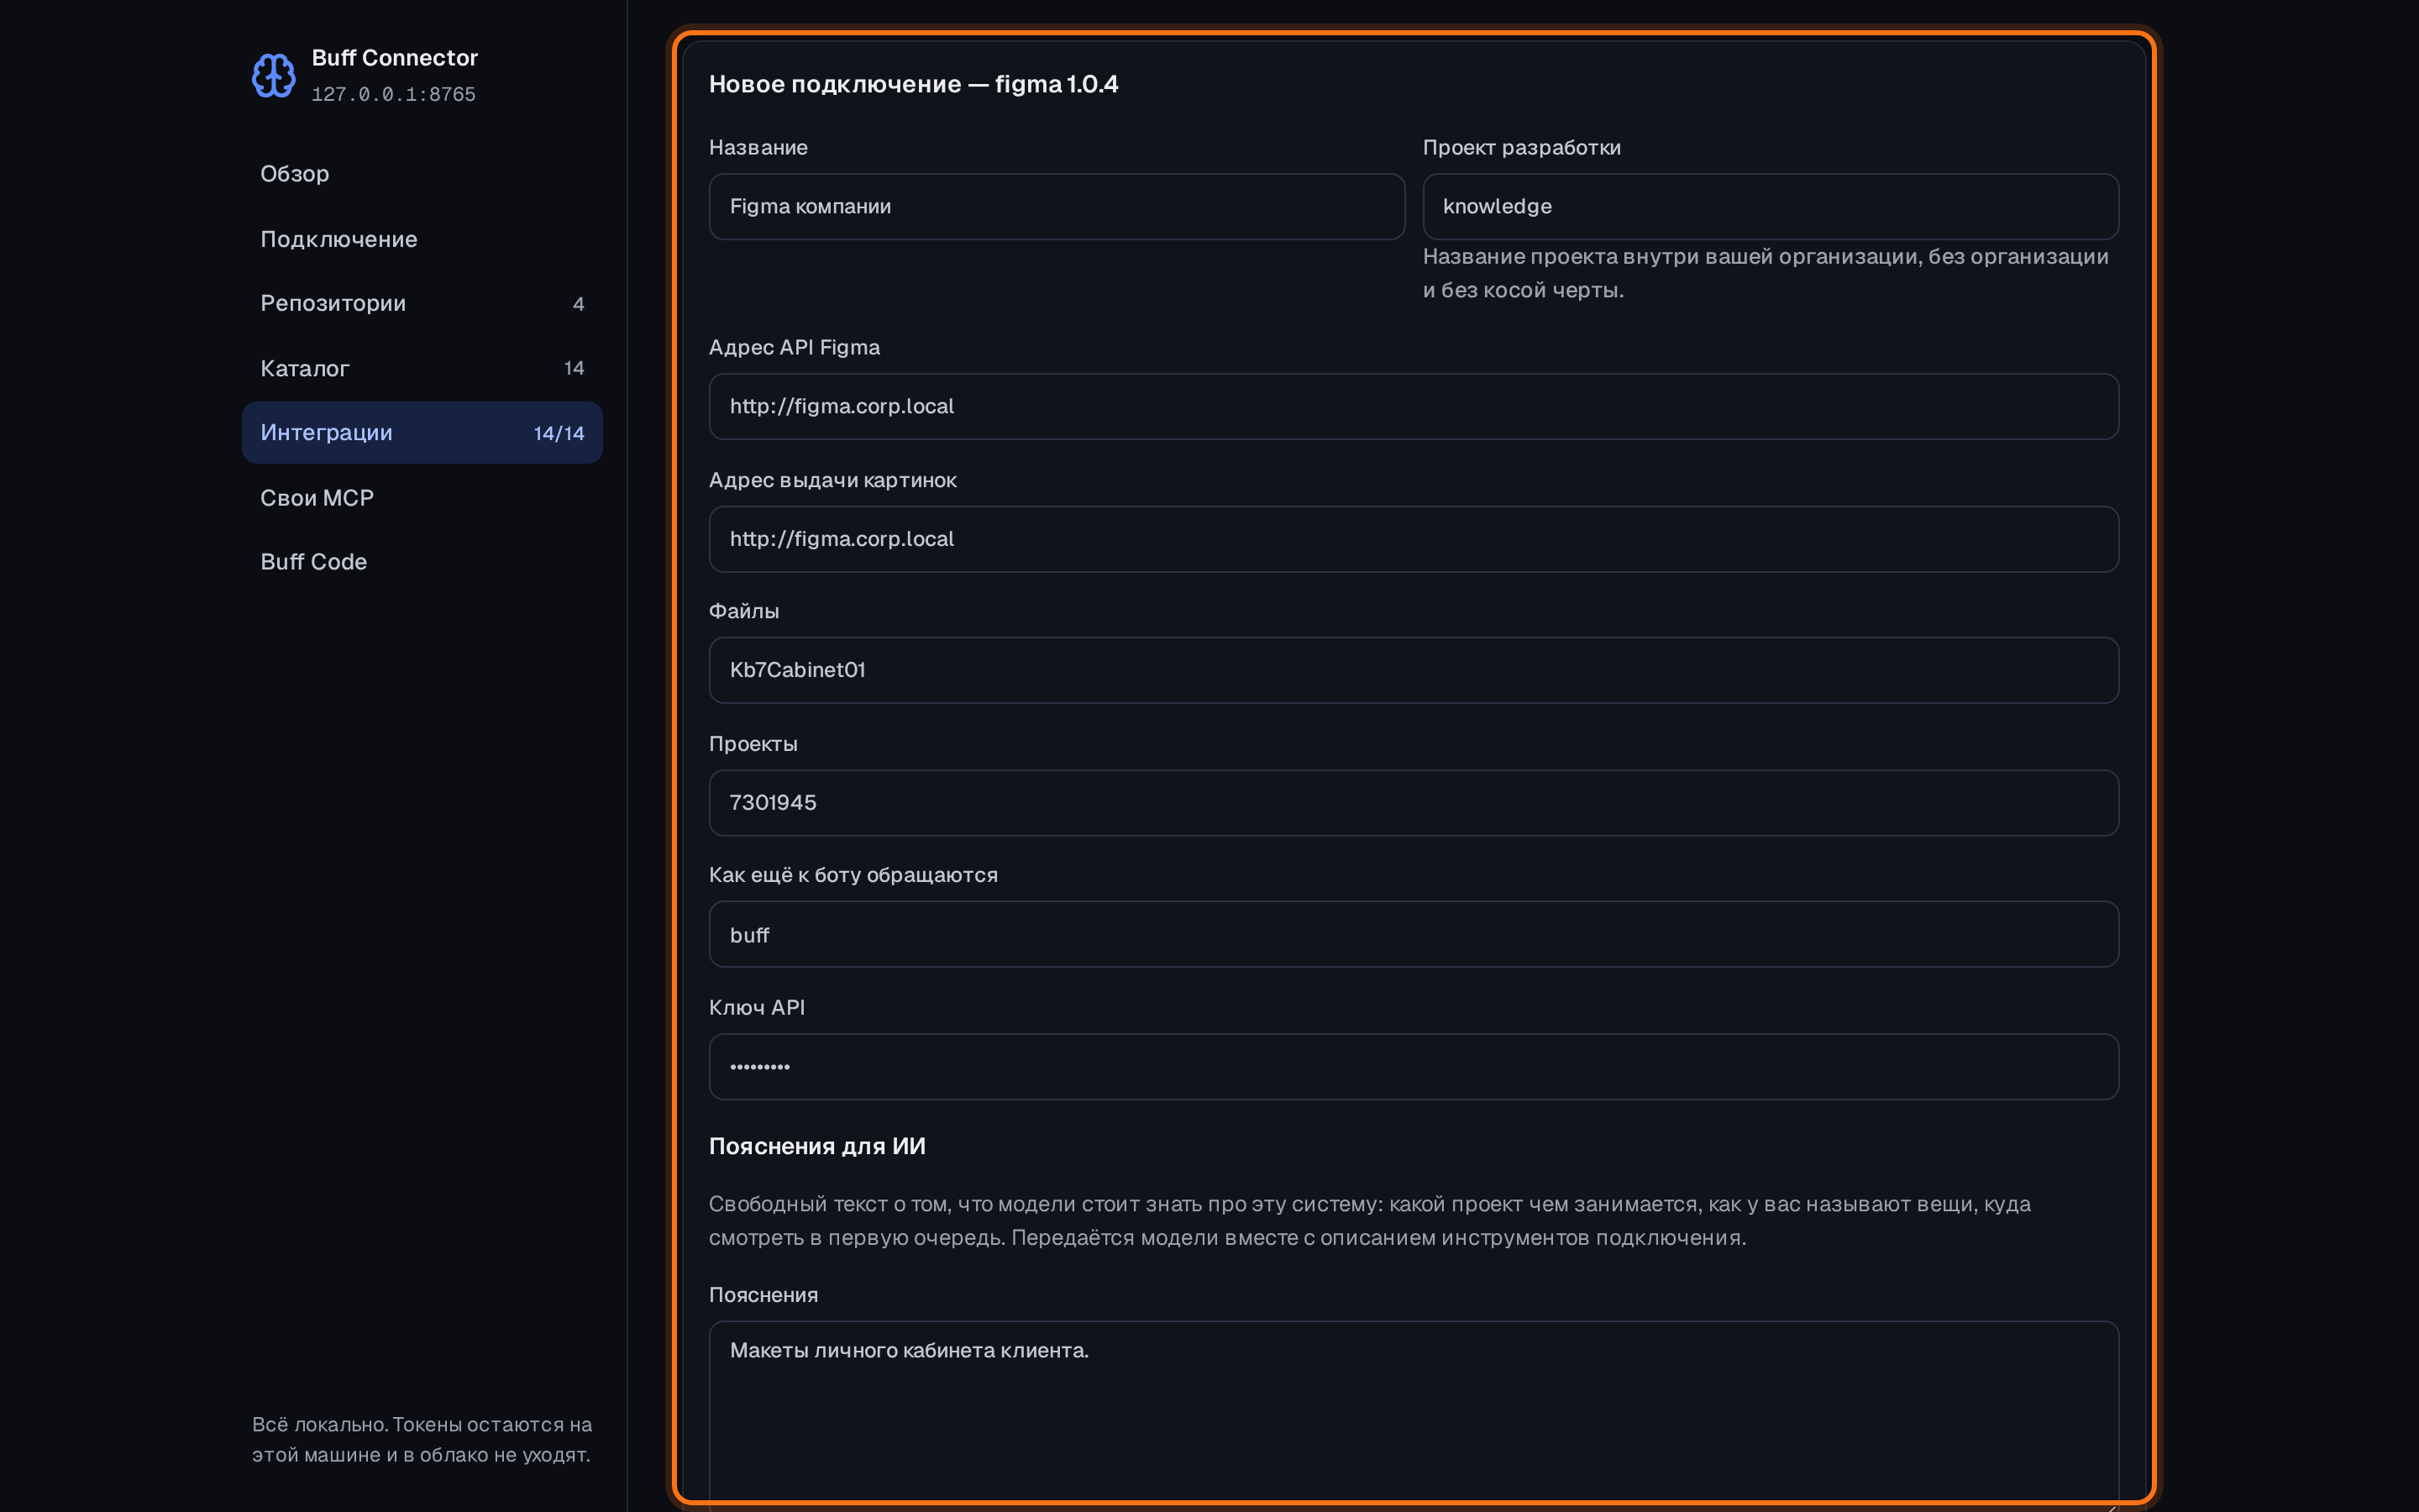Click the heading Новое подключение — figma 1.0.4
Image resolution: width=2419 pixels, height=1512 pixels.
pyautogui.click(x=914, y=84)
